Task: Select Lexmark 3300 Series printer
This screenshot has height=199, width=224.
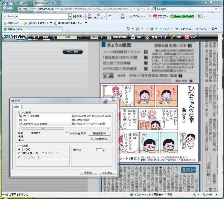Action: pyautogui.click(x=33, y=124)
